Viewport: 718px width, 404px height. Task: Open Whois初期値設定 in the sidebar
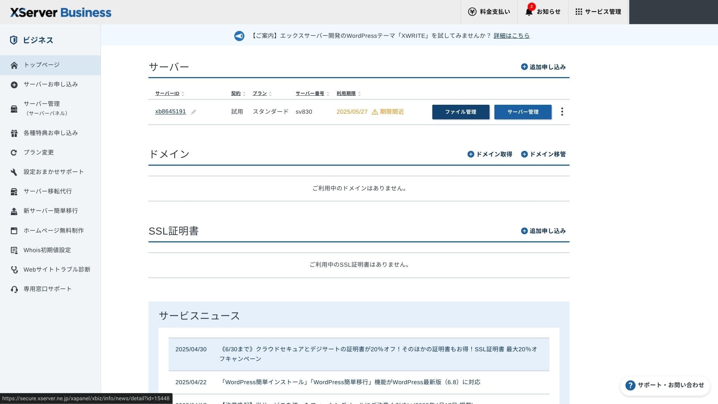tap(50, 250)
